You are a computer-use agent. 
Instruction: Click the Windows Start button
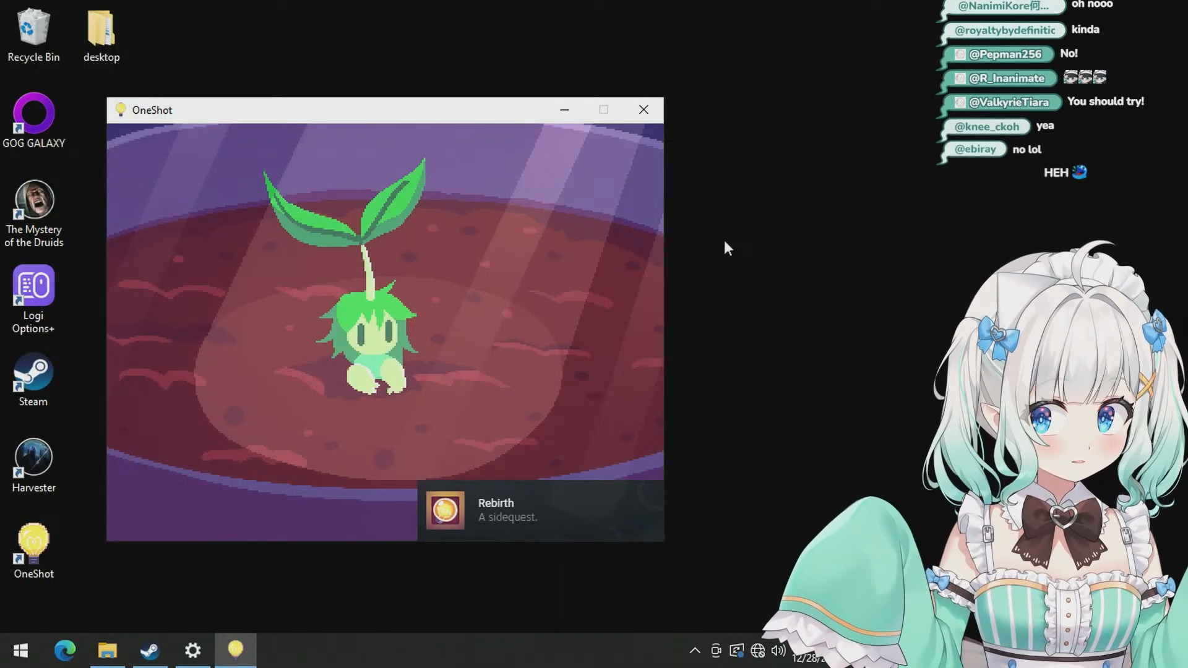20,650
